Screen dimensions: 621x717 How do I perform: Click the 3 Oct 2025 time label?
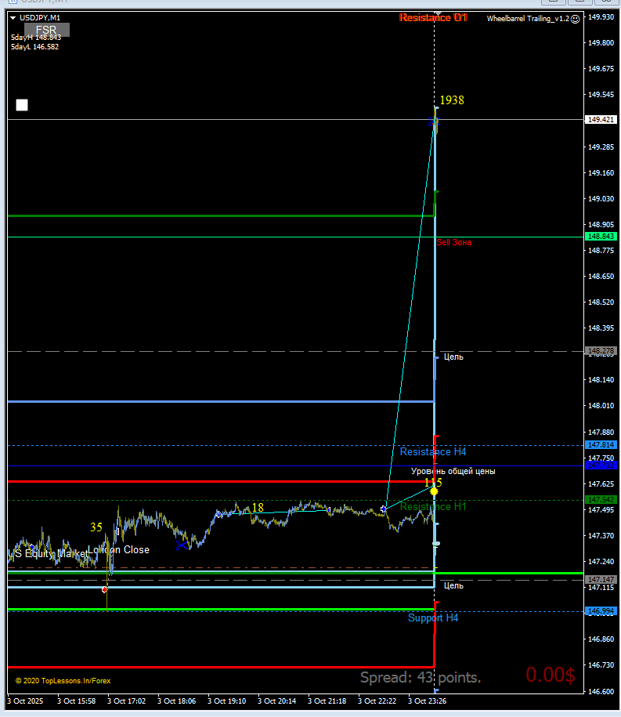[x=25, y=701]
